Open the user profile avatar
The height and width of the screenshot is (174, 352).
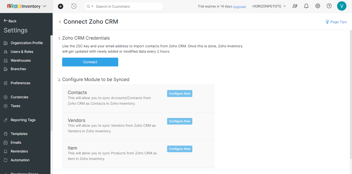(342, 6)
